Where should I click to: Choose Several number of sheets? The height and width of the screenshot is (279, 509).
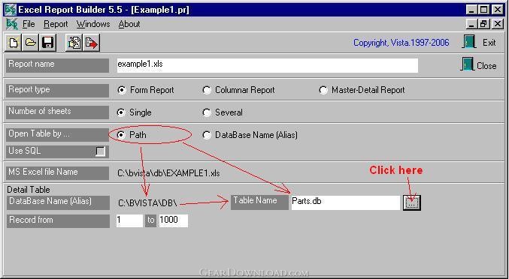tap(207, 112)
